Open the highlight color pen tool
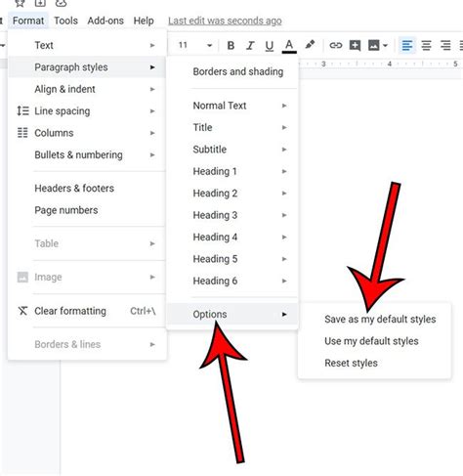463x476 pixels. tap(310, 45)
